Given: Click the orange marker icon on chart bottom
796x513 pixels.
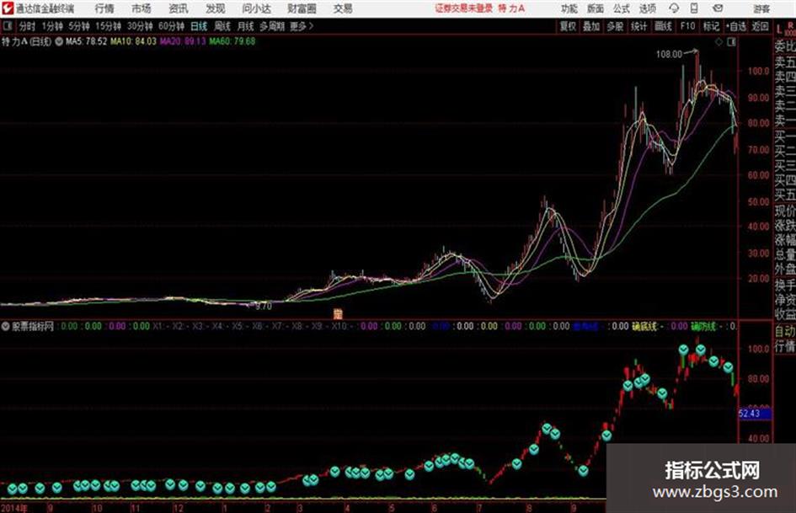Looking at the screenshot, I should tap(338, 313).
